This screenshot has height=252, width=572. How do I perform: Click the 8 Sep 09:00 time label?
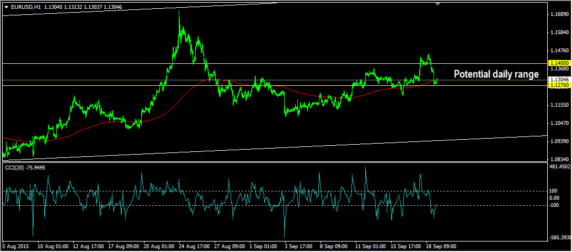tap(334, 246)
